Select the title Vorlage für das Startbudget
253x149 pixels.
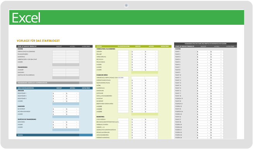[38, 41]
